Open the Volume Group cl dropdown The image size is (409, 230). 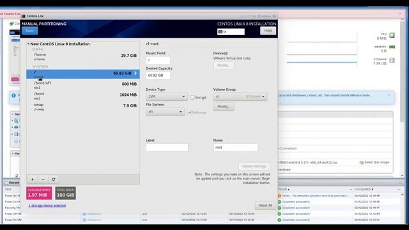(x=240, y=96)
